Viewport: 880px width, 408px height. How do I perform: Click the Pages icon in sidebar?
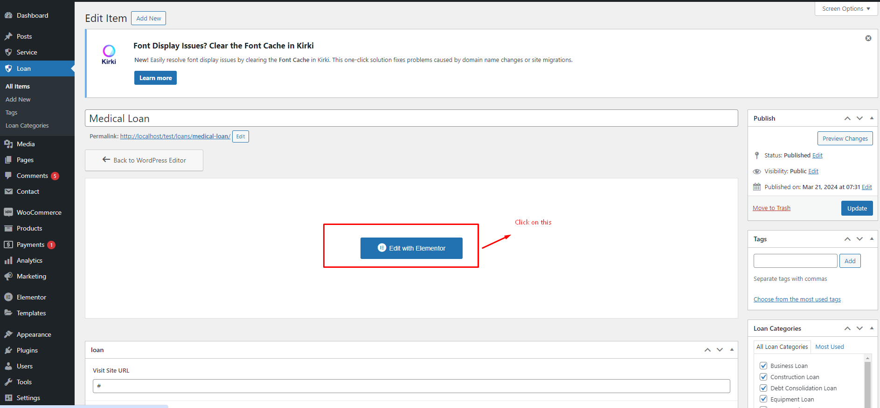[x=8, y=160]
